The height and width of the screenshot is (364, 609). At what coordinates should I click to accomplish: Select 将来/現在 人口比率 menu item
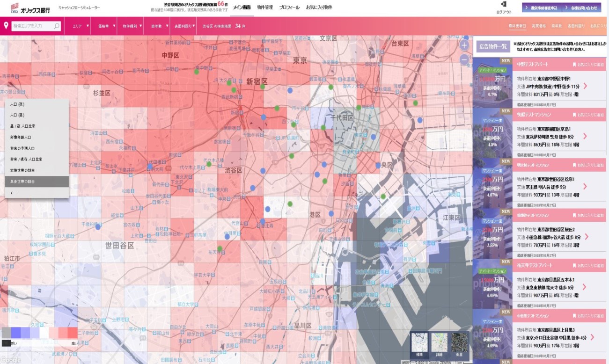[x=37, y=160]
